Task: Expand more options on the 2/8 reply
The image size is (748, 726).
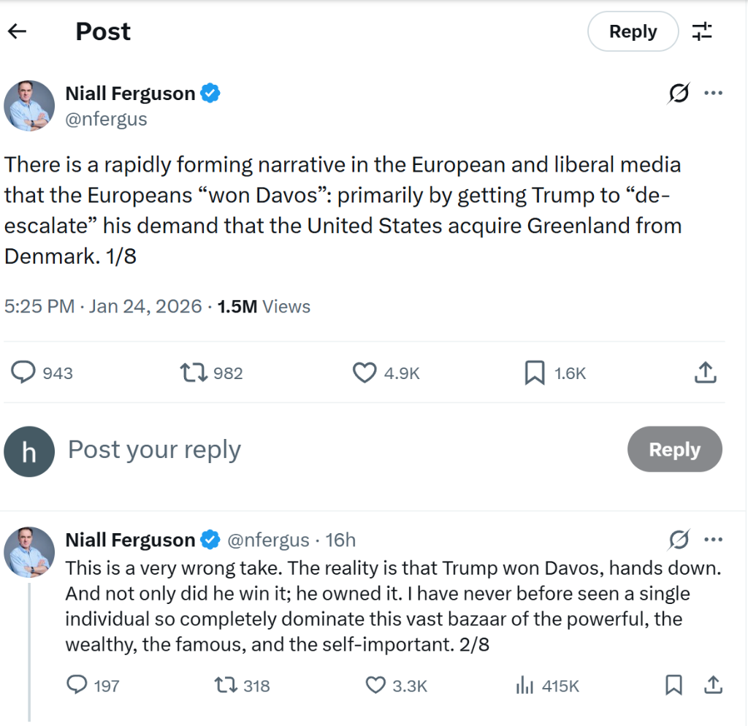Action: (713, 540)
